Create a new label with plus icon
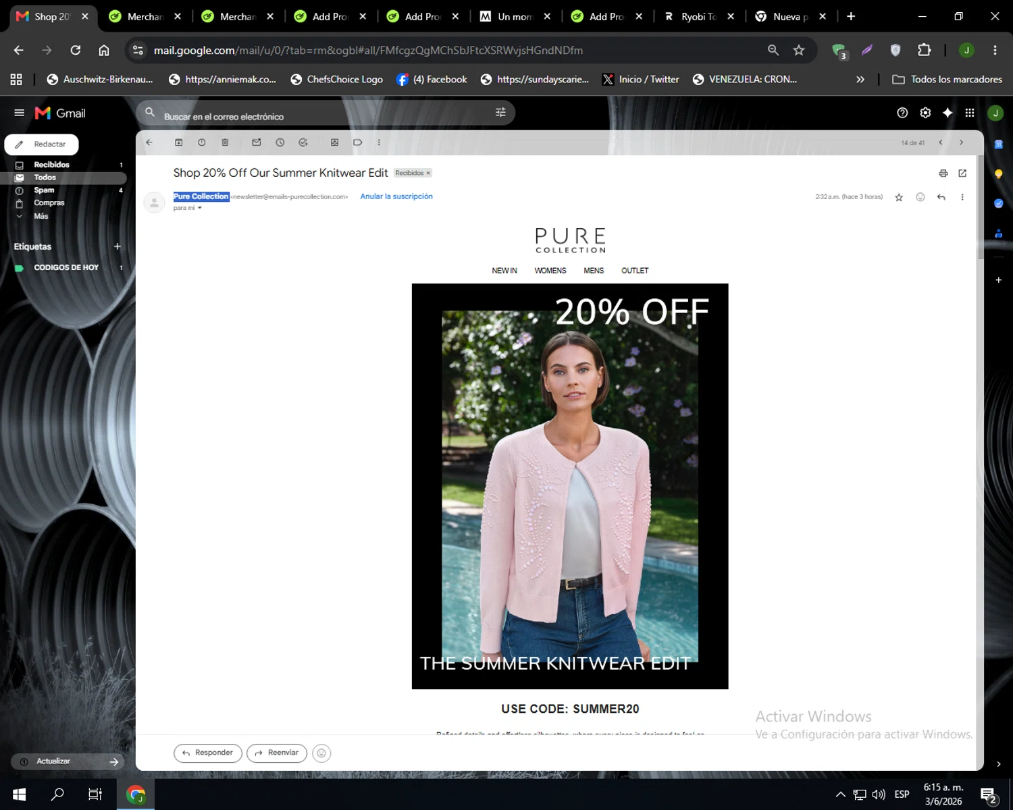This screenshot has height=810, width=1013. 118,246
